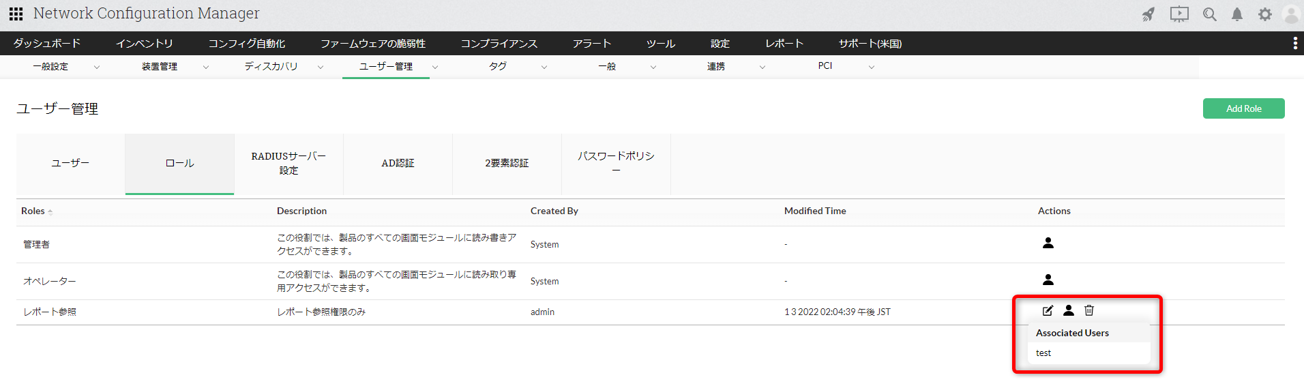Expand the ディスカバリ dropdown
1304x386 pixels.
pos(320,67)
